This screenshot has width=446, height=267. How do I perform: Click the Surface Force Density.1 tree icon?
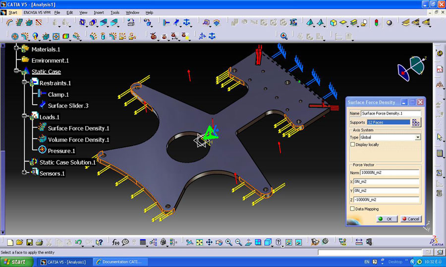click(42, 127)
